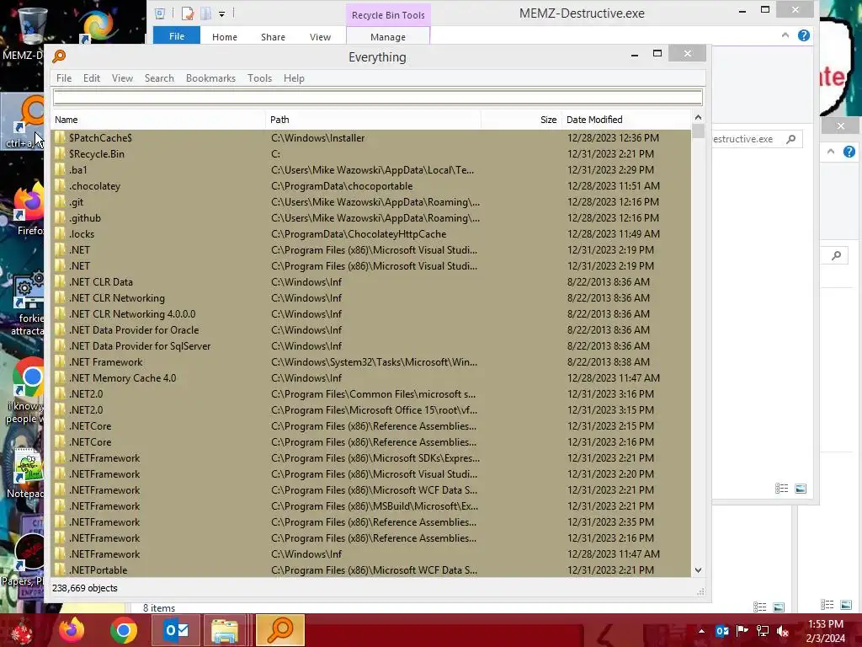
Task: Show hidden system tray icons
Action: tap(701, 631)
